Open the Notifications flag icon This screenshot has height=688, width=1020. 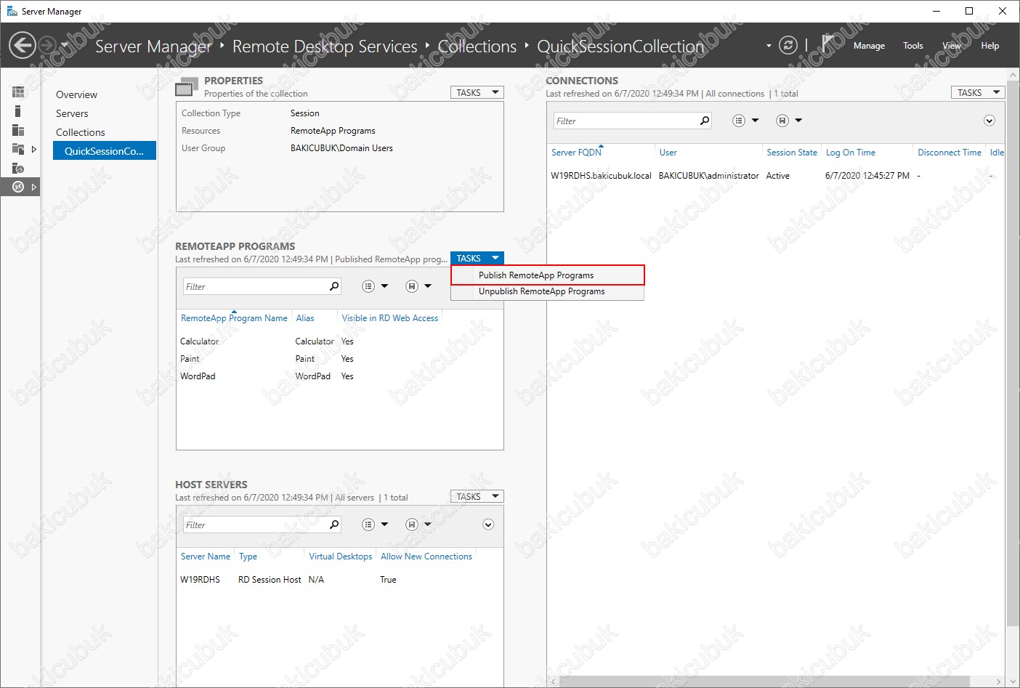827,44
